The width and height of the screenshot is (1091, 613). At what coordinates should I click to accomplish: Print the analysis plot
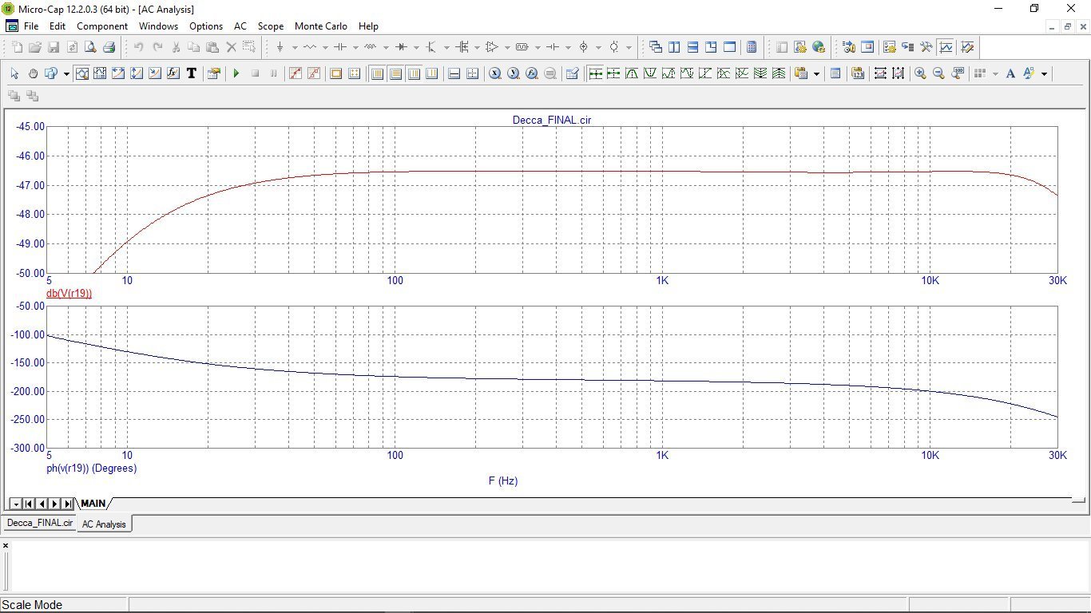point(109,47)
